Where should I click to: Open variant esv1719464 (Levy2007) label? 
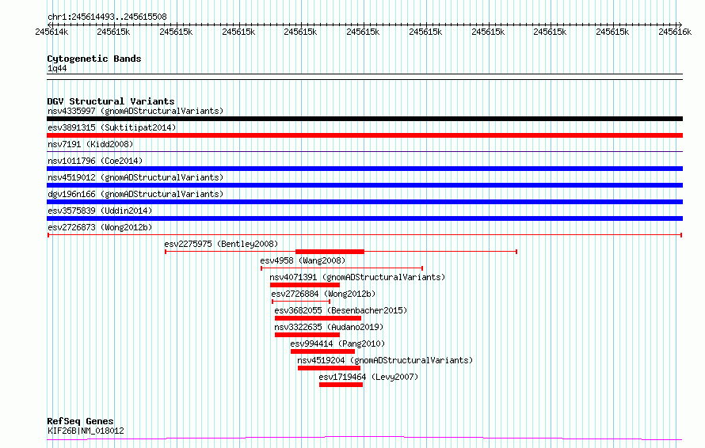[368, 377]
